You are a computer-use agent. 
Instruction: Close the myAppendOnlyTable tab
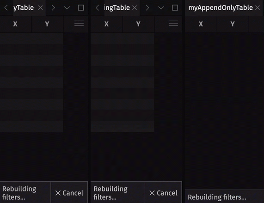tap(258, 7)
